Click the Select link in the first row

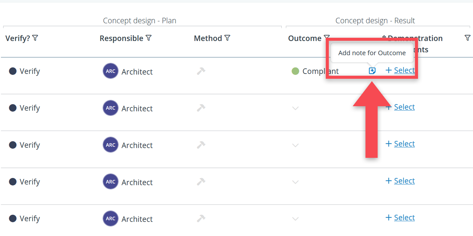pyautogui.click(x=404, y=70)
